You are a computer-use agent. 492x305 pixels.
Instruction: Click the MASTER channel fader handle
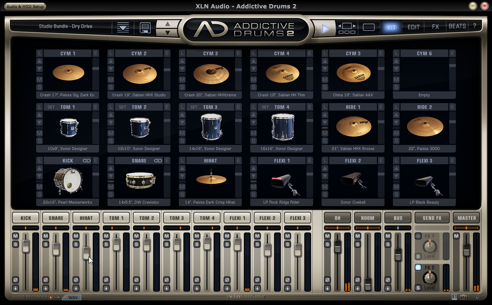click(466, 250)
